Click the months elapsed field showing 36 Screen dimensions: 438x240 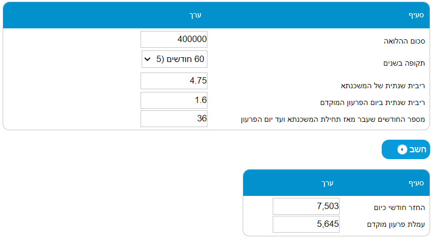point(174,119)
